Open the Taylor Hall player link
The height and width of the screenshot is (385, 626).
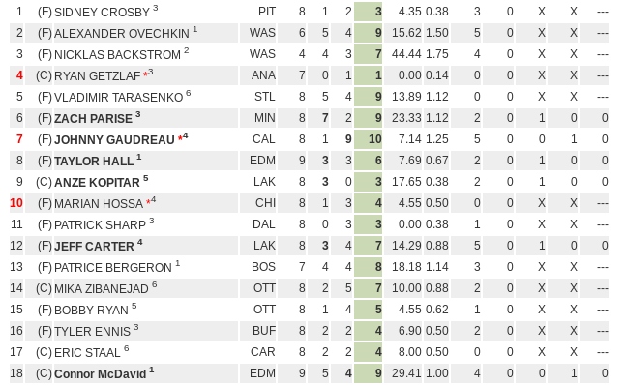tap(94, 162)
